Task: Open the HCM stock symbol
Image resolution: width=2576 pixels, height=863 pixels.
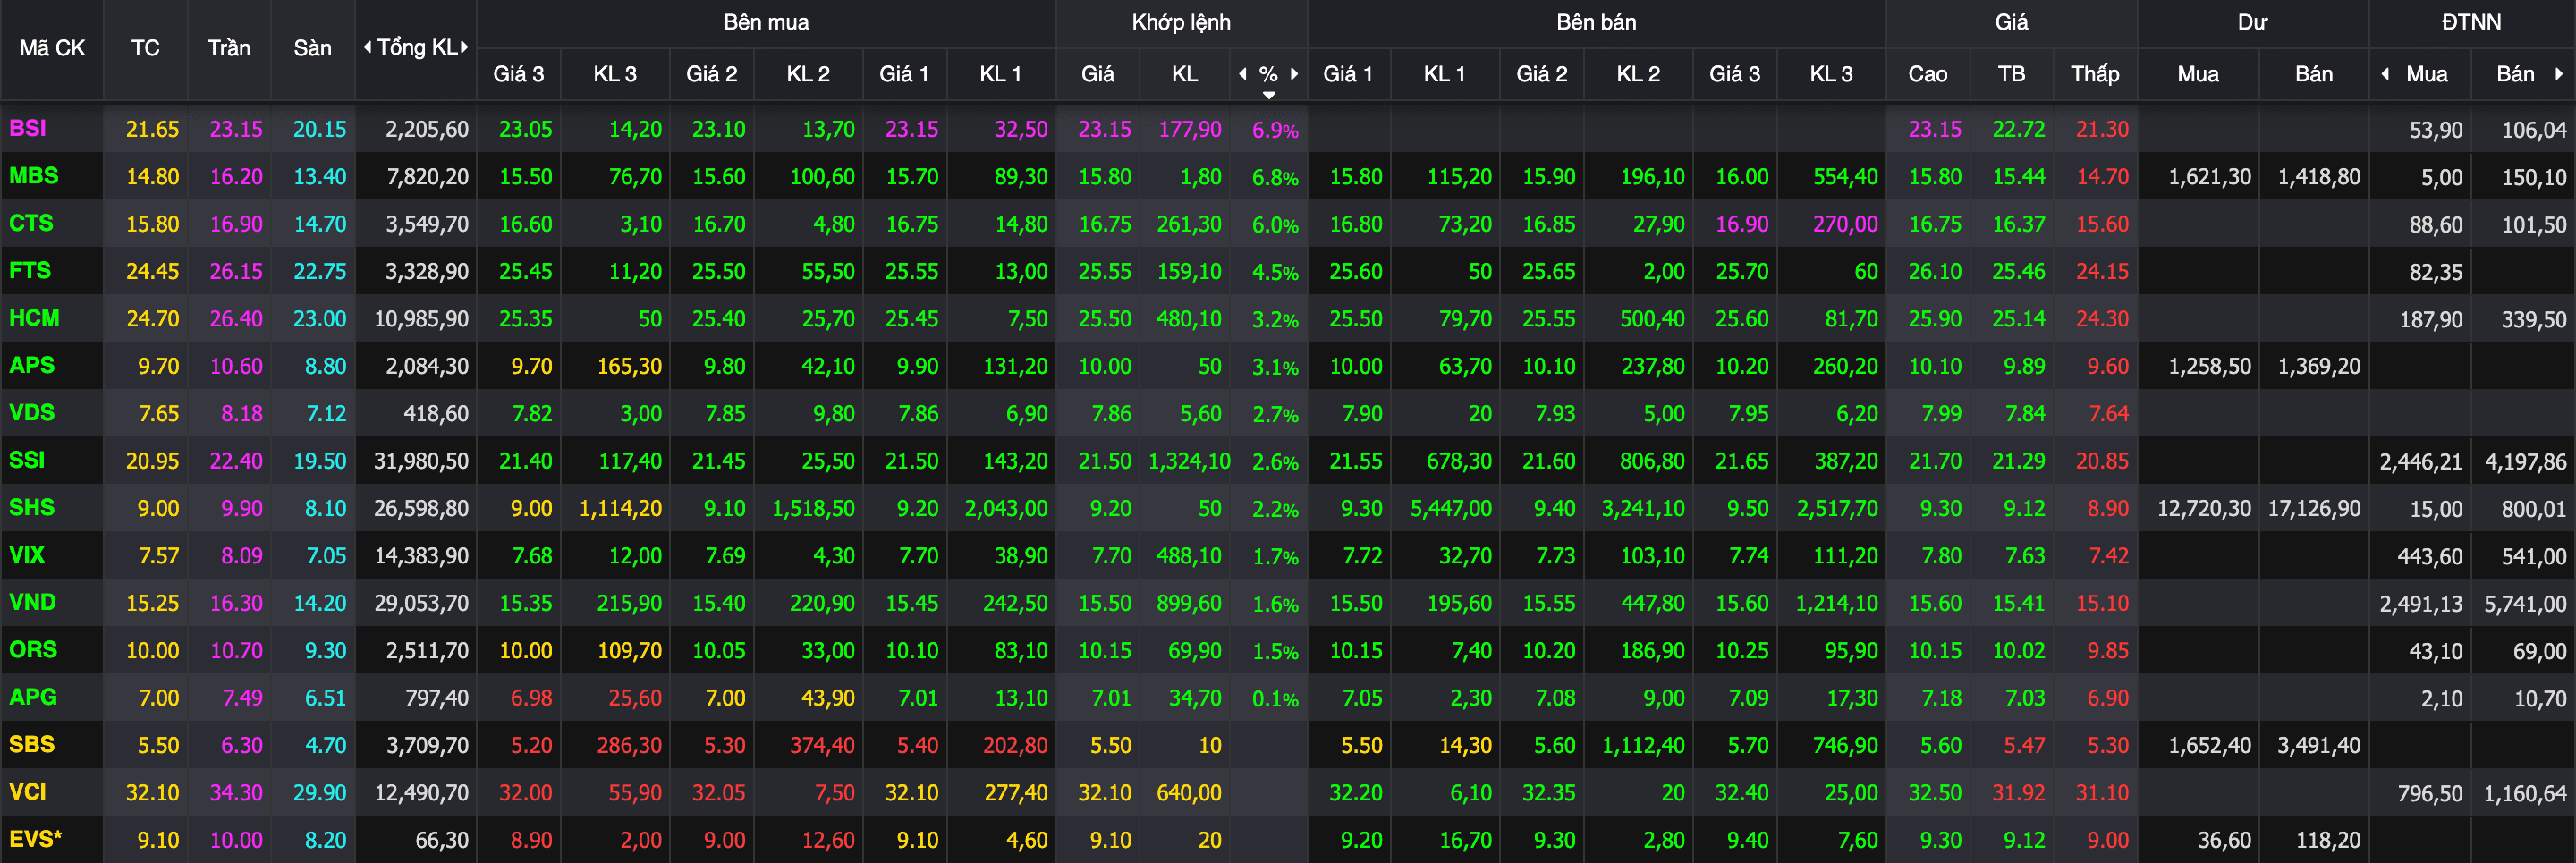Action: [34, 318]
